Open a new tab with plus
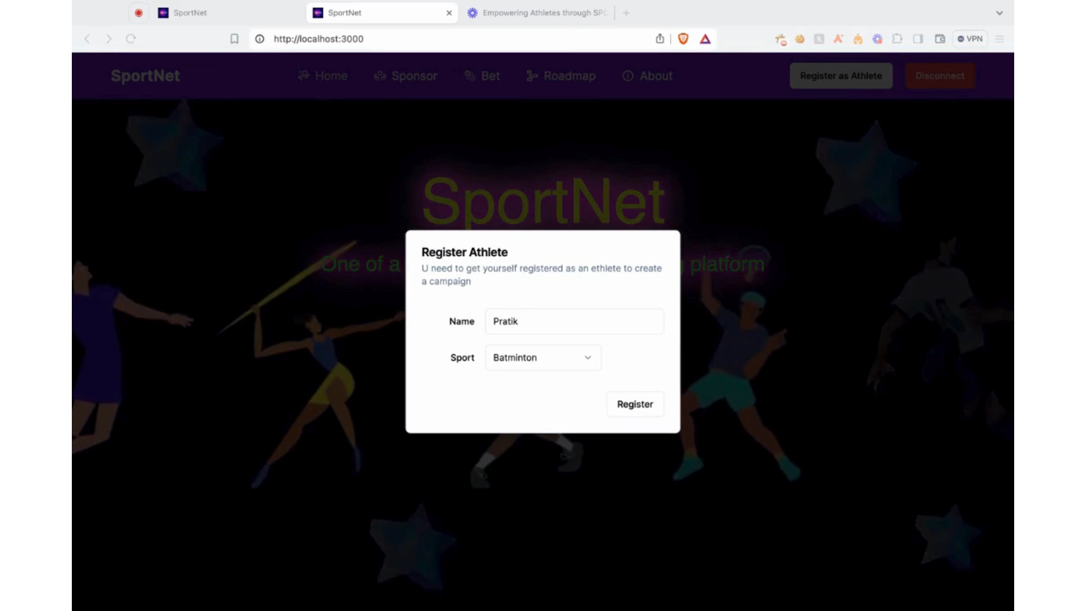The height and width of the screenshot is (611, 1086). pos(626,12)
